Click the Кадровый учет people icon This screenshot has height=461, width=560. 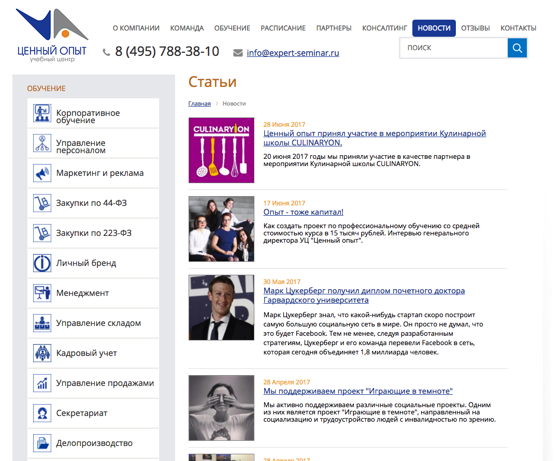pos(42,353)
